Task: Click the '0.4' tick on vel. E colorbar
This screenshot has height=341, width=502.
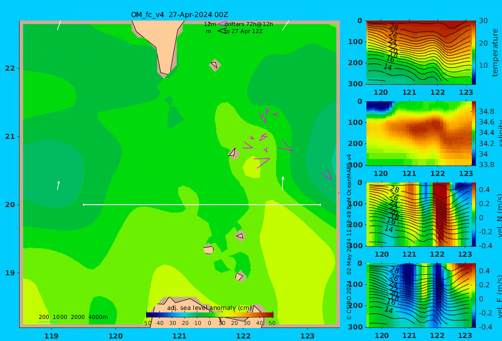Action: click(x=484, y=271)
